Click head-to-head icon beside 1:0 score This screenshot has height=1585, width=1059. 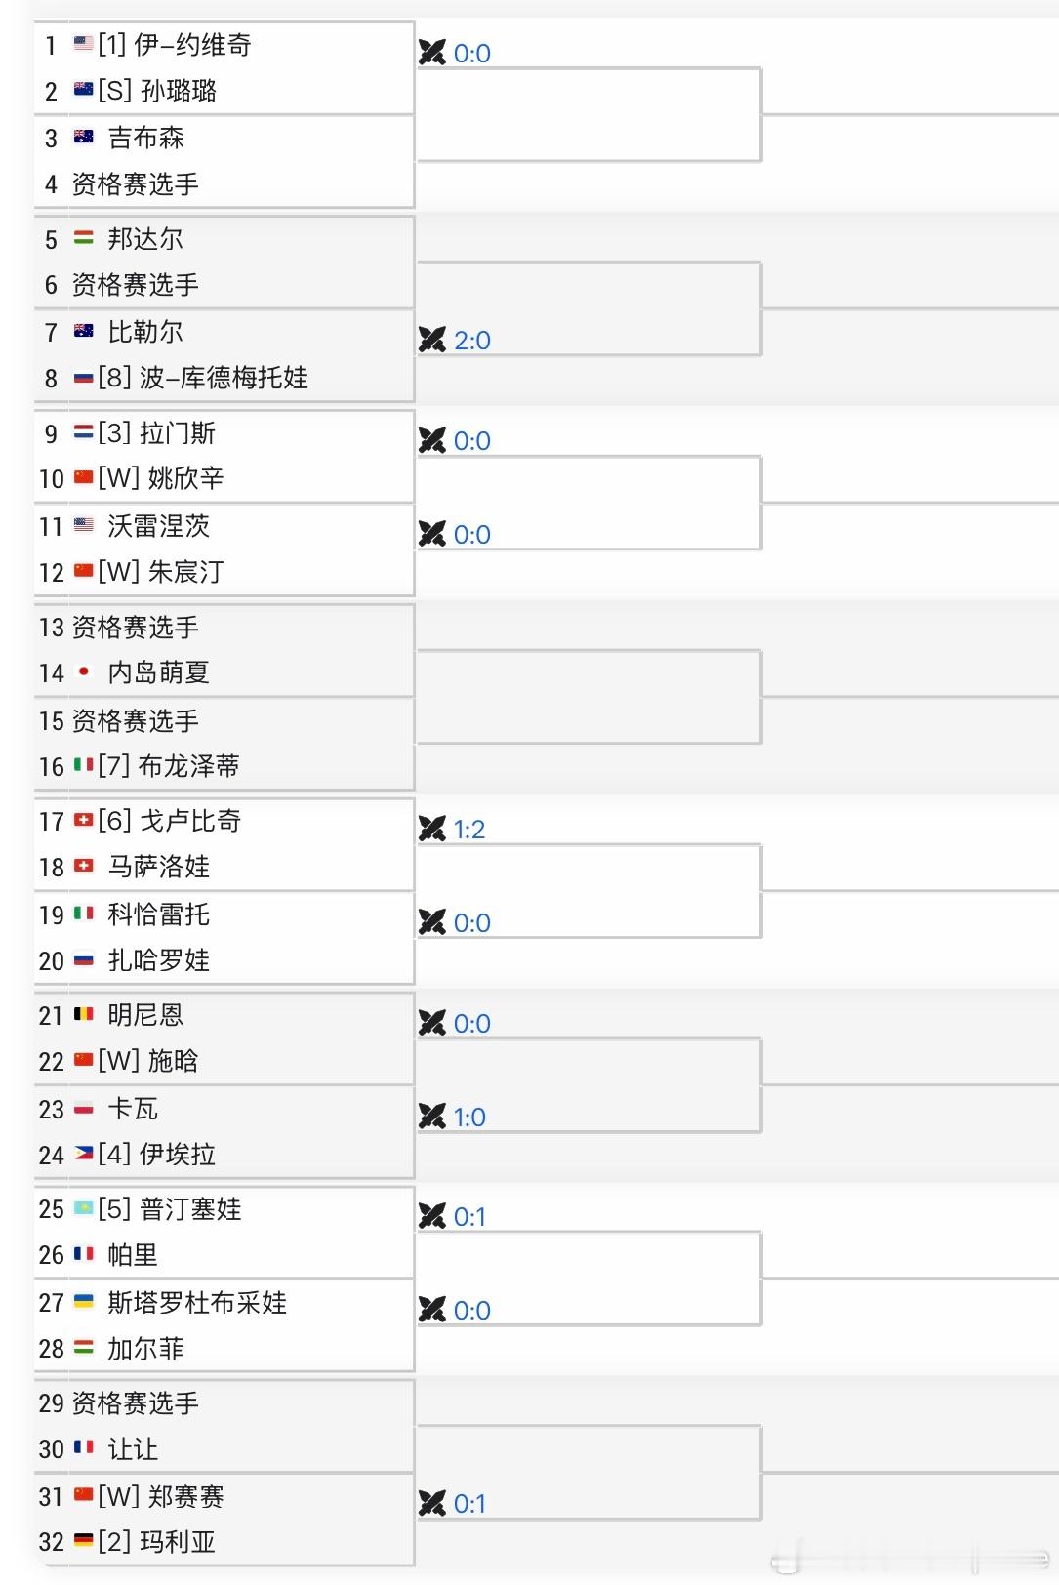pos(432,1117)
